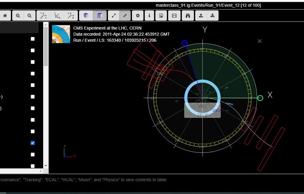Open settings via the gear icon

[x=138, y=16]
